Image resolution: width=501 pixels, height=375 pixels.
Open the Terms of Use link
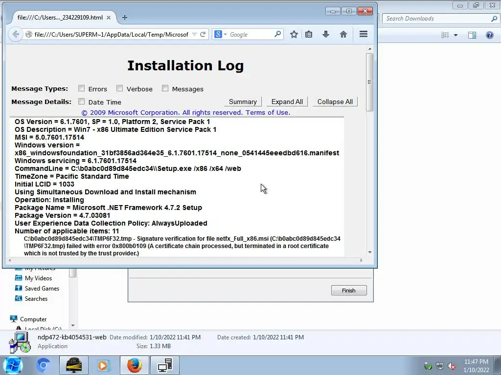(x=268, y=113)
